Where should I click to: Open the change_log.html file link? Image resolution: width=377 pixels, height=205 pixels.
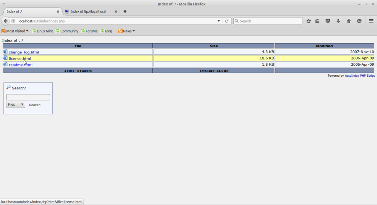[24, 52]
